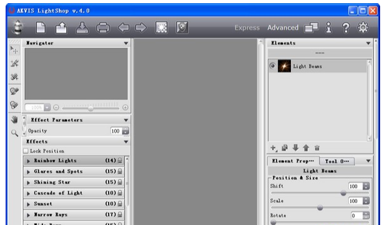Click the Rotate value input field
This screenshot has height=225, width=382.
pyautogui.click(x=357, y=216)
